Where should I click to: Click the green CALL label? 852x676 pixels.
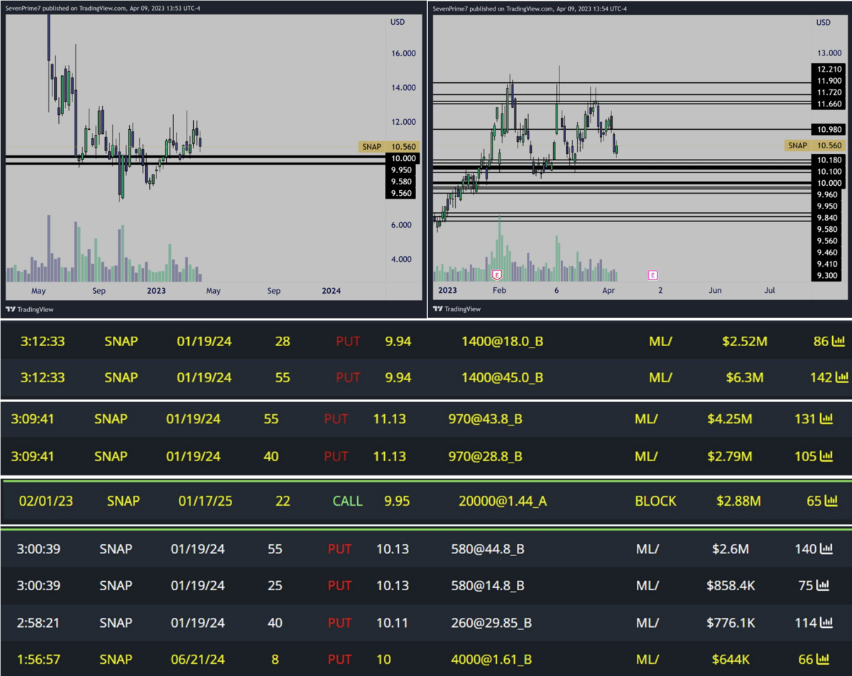coord(348,501)
